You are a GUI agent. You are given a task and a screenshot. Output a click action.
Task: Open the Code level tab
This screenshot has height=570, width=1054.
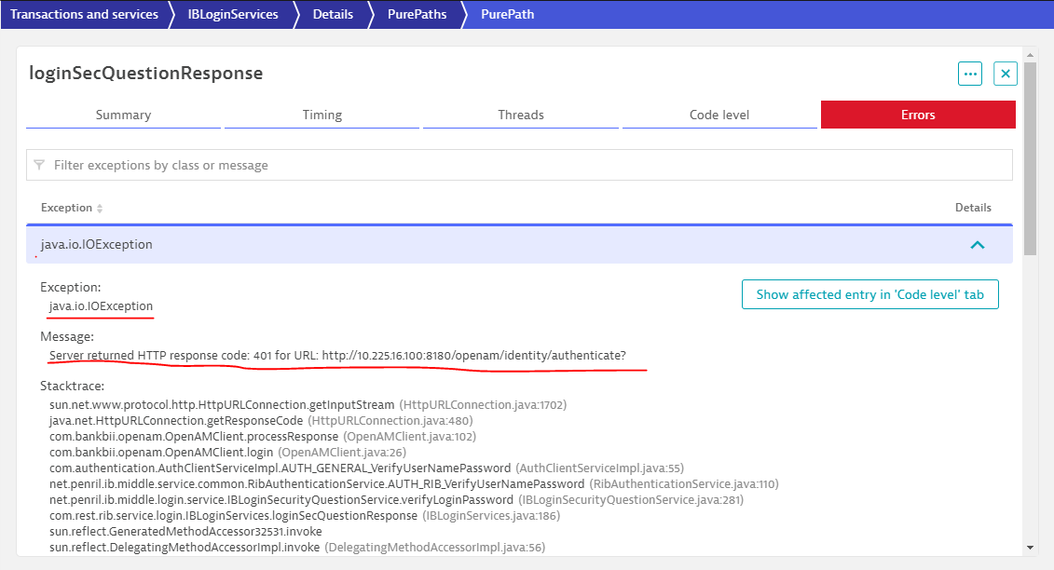pos(719,115)
